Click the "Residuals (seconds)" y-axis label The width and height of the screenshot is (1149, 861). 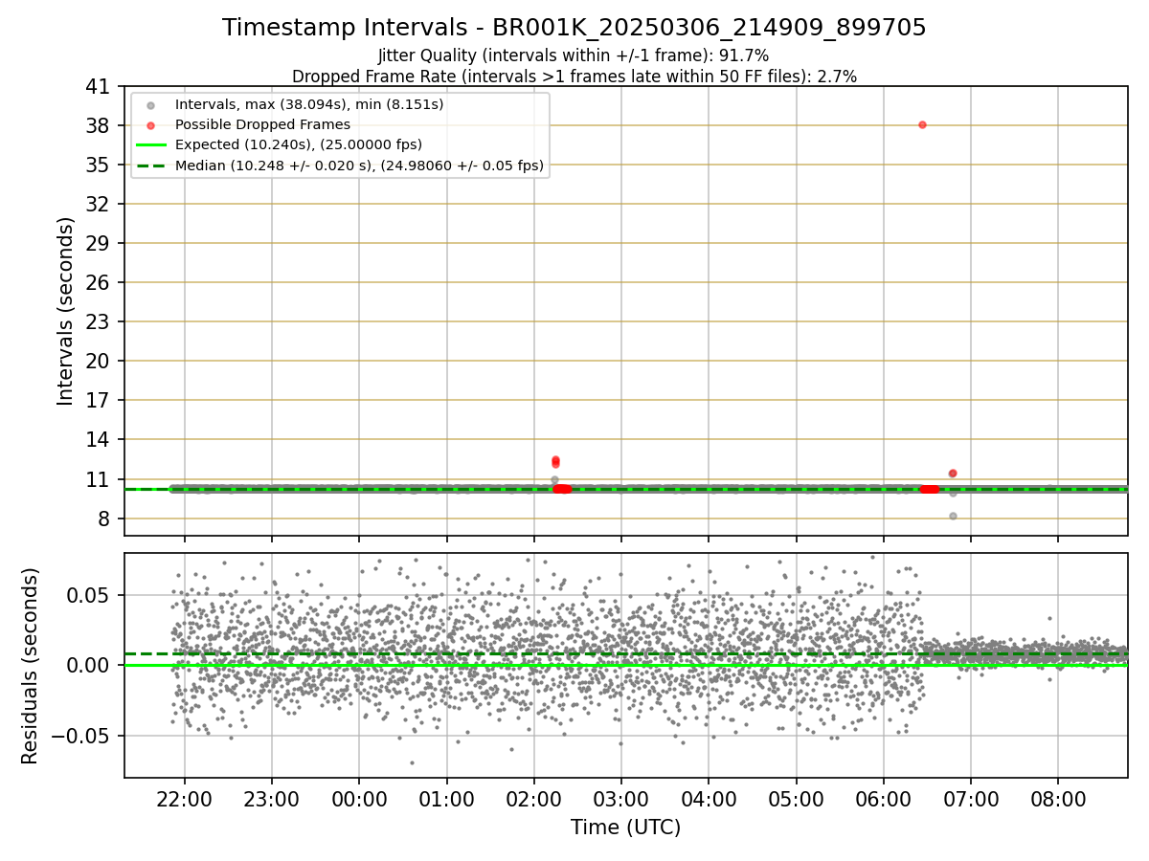coord(31,666)
